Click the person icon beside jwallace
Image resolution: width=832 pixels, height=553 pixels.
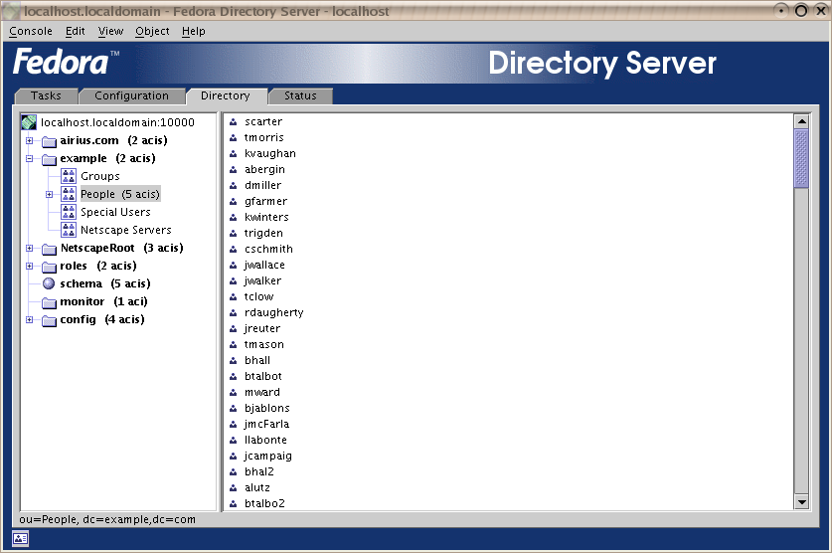(x=233, y=266)
